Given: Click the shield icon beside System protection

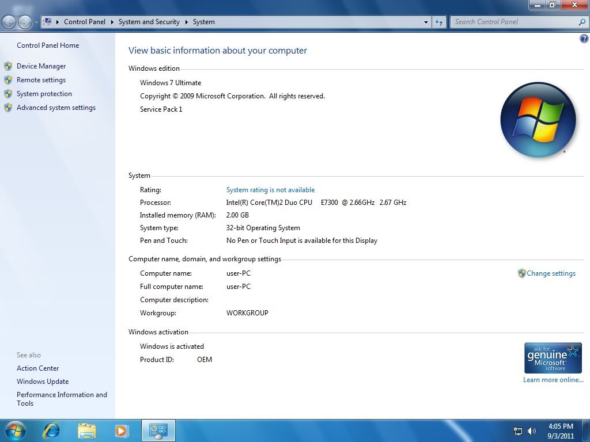Looking at the screenshot, I should [8, 94].
